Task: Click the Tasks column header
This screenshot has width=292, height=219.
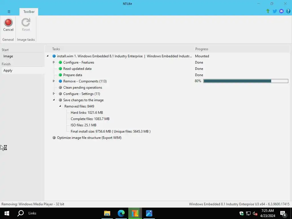Action: click(x=56, y=49)
